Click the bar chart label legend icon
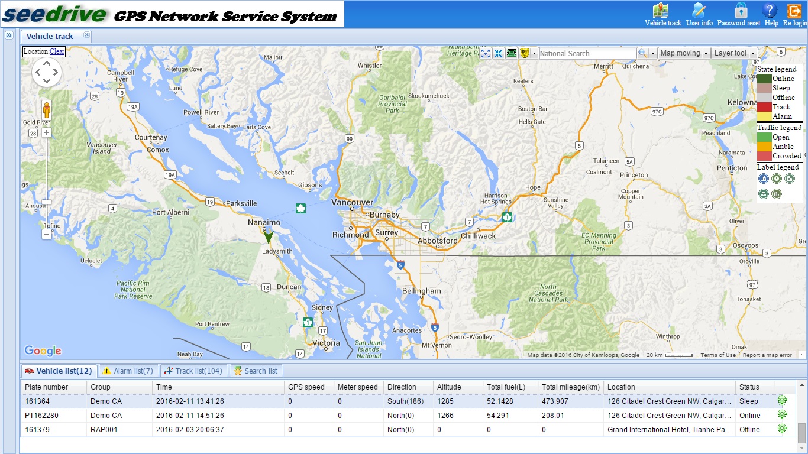The image size is (808, 454). click(x=777, y=193)
